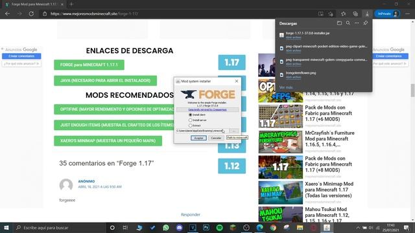Click the taskbar search box

tap(59, 228)
